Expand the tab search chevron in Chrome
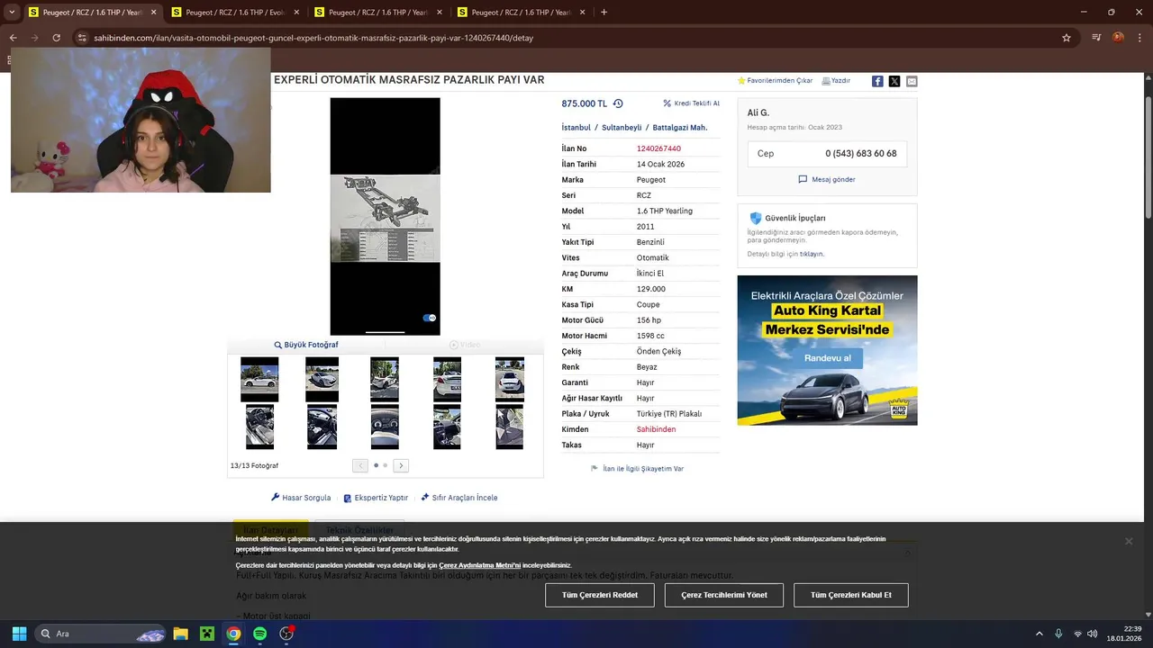1153x648 pixels. click(x=12, y=13)
